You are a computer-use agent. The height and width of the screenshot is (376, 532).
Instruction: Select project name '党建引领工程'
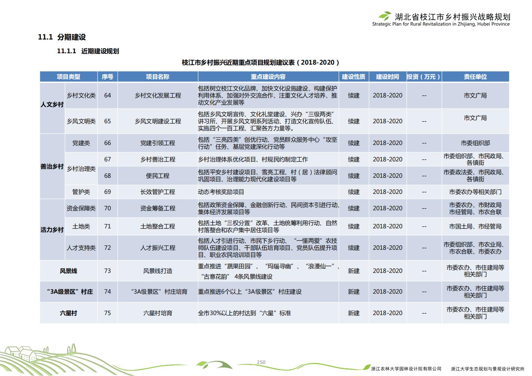coord(158,143)
